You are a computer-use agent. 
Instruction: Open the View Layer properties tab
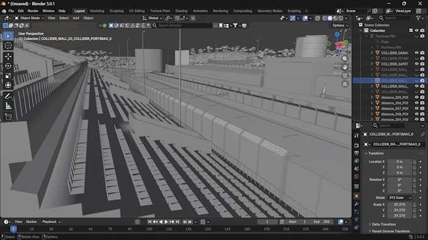click(356, 161)
